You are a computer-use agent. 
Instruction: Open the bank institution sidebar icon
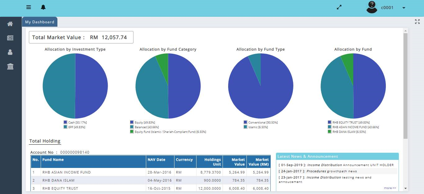(10, 66)
